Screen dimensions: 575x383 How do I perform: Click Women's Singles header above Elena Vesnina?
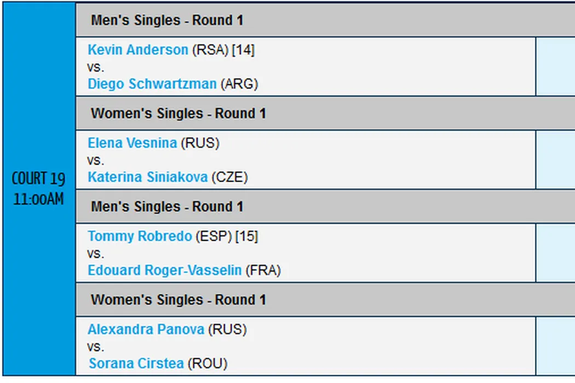tap(178, 113)
